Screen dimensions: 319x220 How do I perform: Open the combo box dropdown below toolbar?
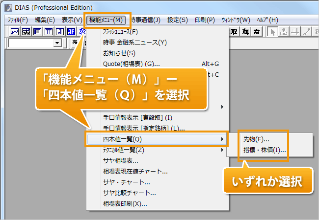point(57,43)
